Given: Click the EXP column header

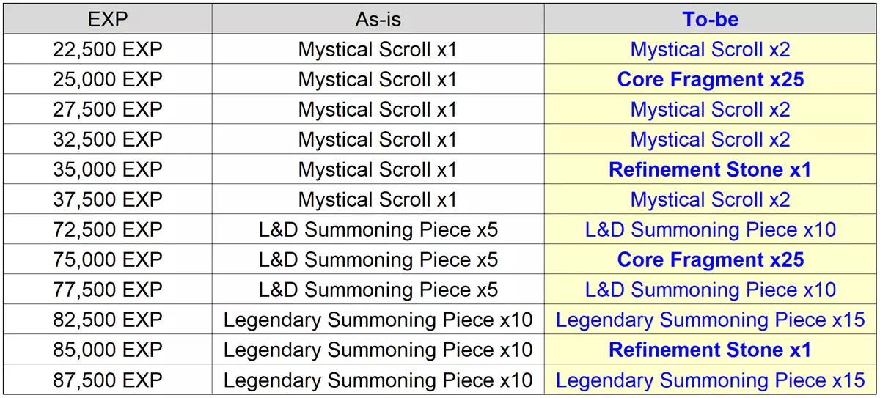Looking at the screenshot, I should click(x=107, y=19).
